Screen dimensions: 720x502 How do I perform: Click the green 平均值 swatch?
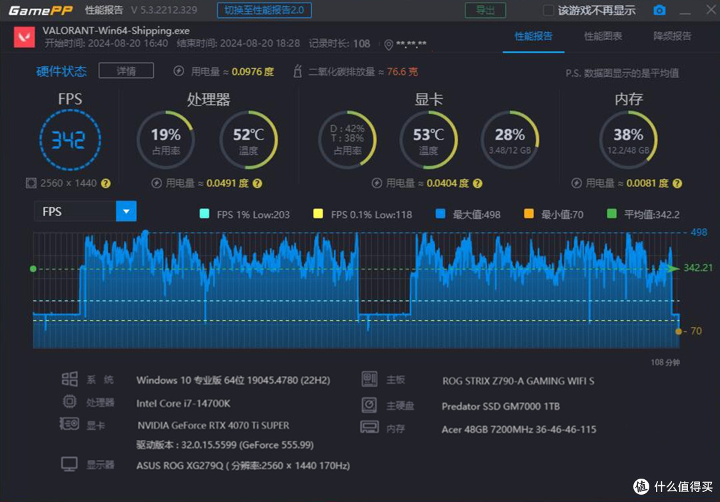point(611,214)
